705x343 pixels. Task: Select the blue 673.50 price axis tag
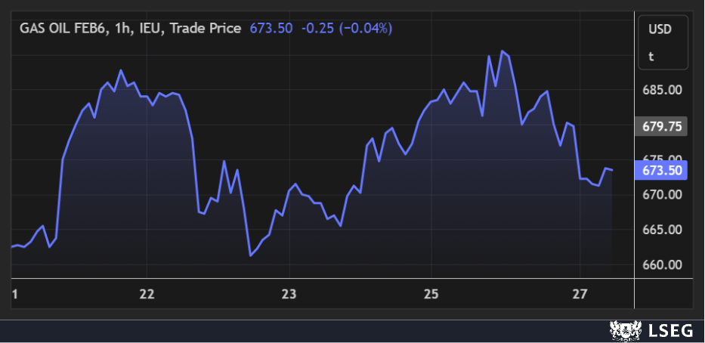(x=662, y=171)
